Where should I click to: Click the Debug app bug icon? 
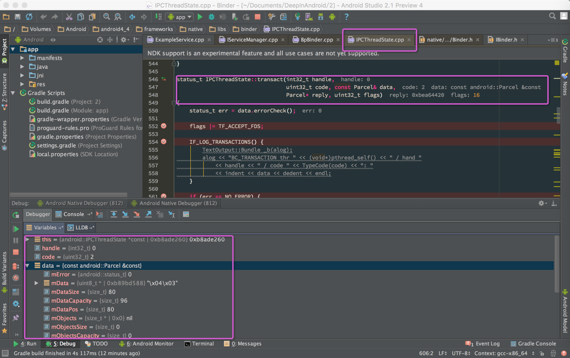pos(212,17)
